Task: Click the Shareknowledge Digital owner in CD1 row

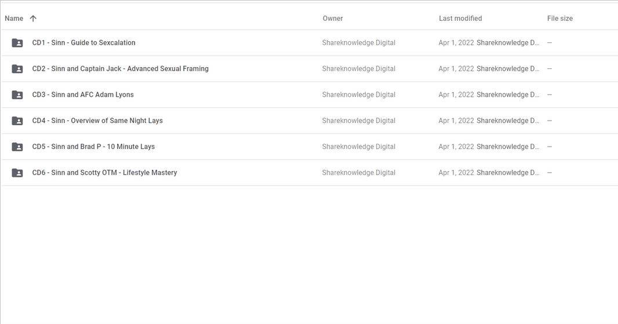Action: pos(359,42)
